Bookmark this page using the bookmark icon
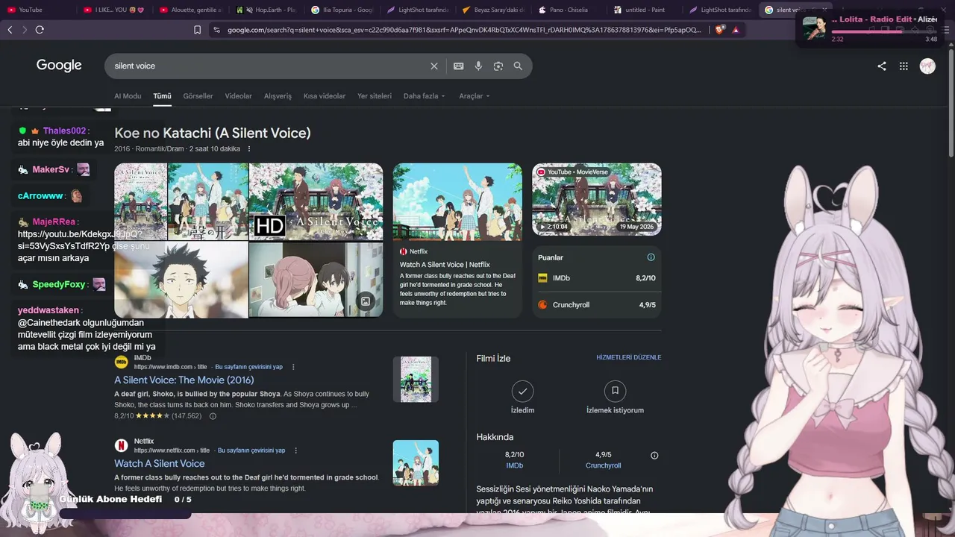Image resolution: width=955 pixels, height=537 pixels. (197, 30)
